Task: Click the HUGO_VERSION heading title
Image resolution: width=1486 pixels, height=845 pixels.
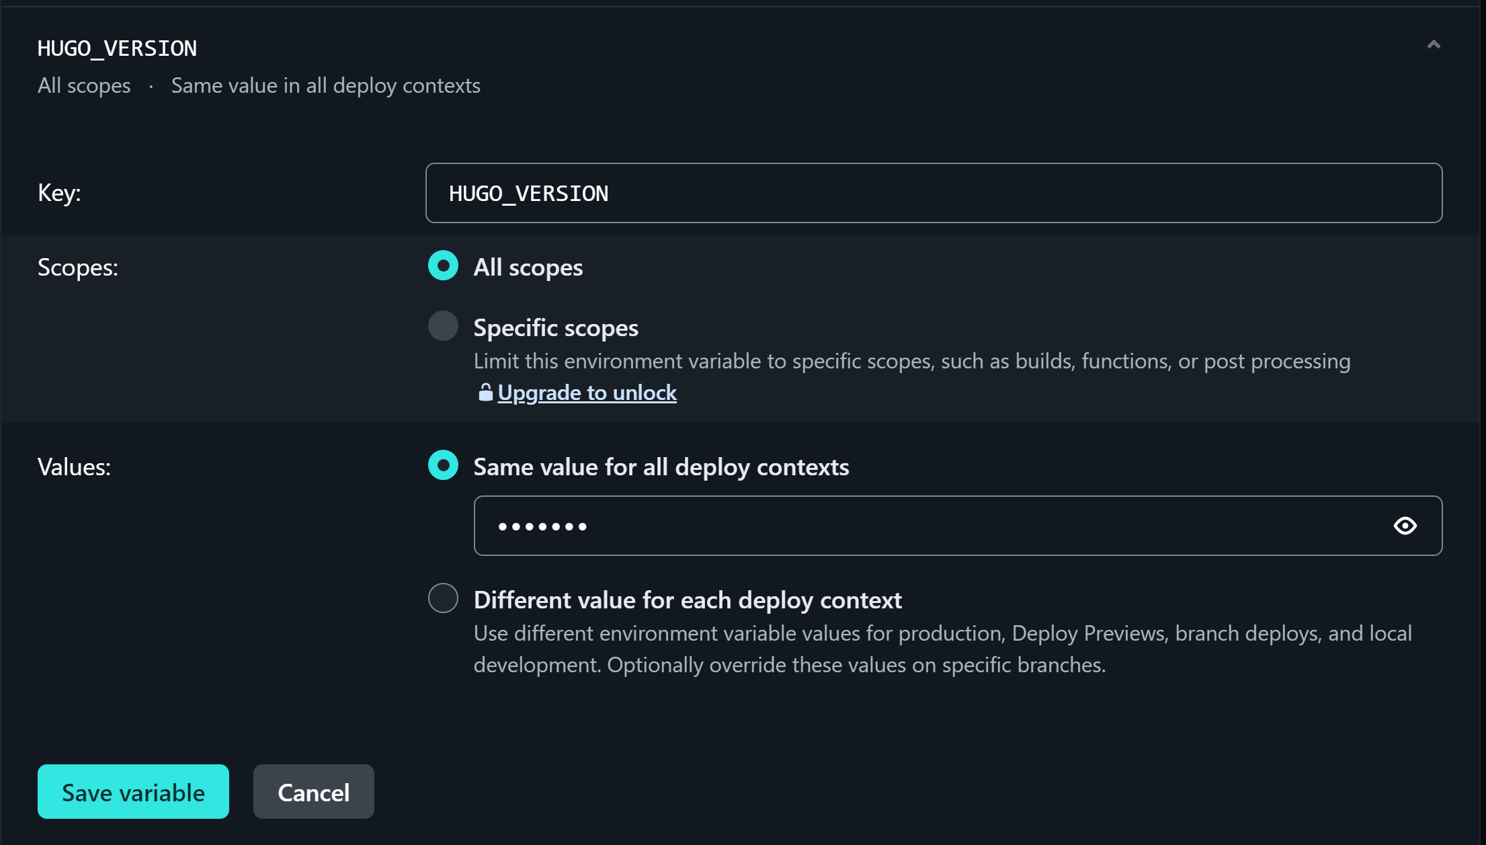Action: coord(117,48)
